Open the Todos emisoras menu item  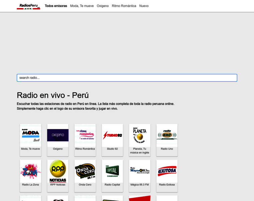pos(56,6)
